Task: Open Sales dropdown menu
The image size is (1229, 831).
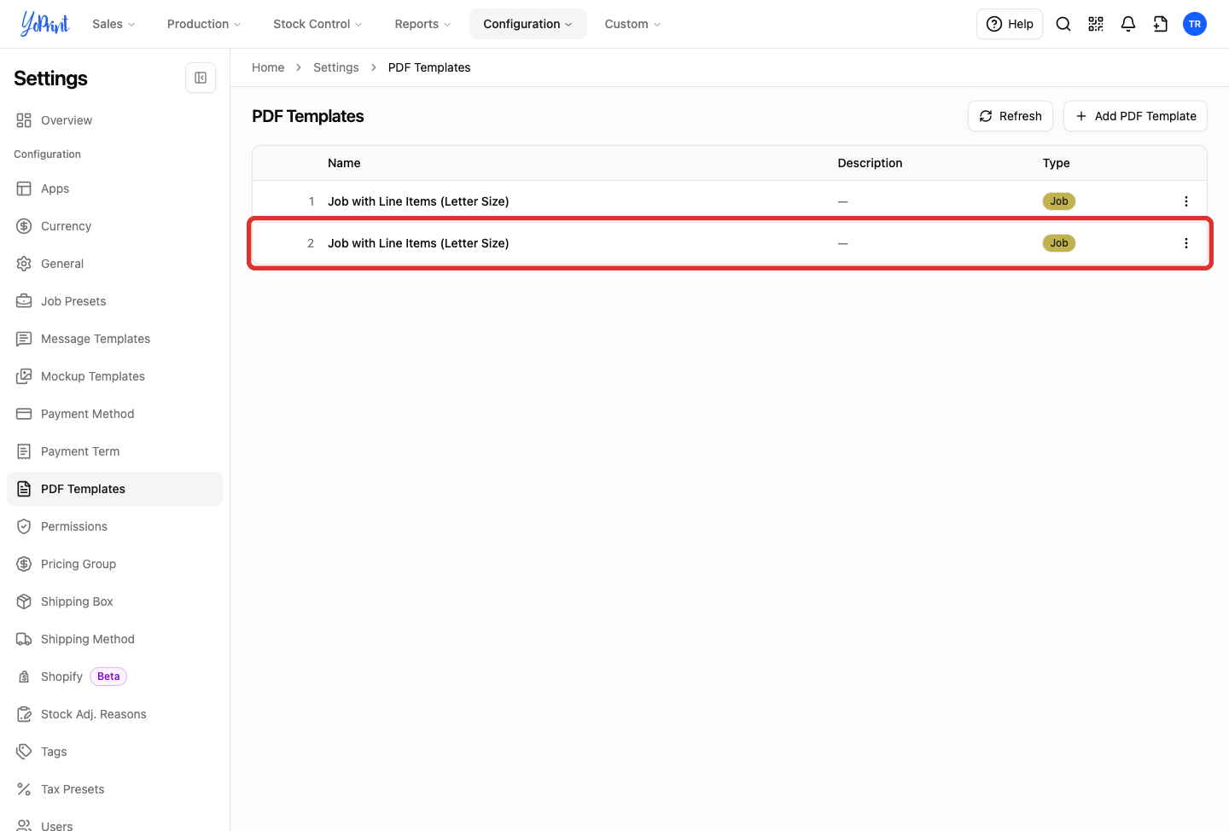Action: [114, 24]
